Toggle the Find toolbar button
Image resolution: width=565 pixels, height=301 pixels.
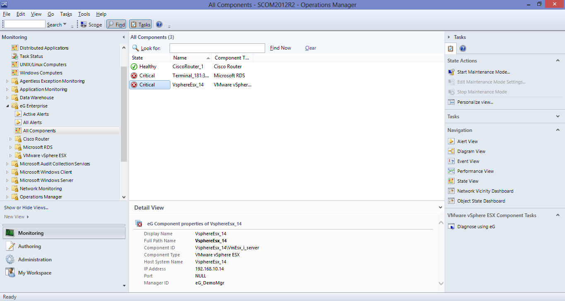coord(116,24)
